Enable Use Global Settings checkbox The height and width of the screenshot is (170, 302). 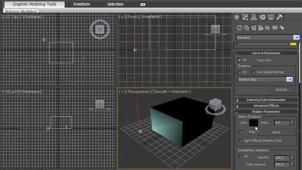coord(253,72)
